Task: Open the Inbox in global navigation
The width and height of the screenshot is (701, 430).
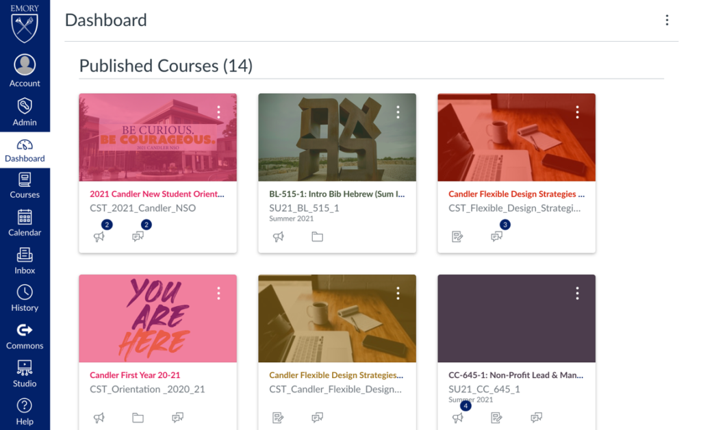Action: point(25,260)
